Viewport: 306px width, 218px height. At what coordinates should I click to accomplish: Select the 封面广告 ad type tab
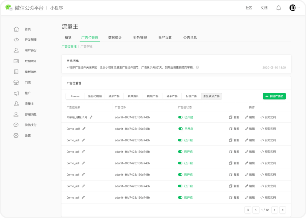pyautogui.click(x=191, y=97)
